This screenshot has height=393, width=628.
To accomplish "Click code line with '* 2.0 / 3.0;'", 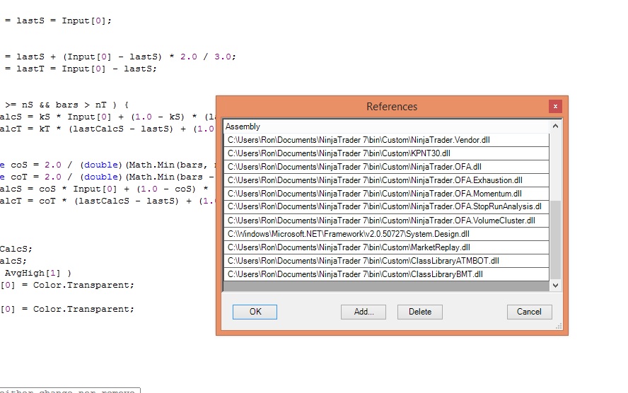I will 120,57.
